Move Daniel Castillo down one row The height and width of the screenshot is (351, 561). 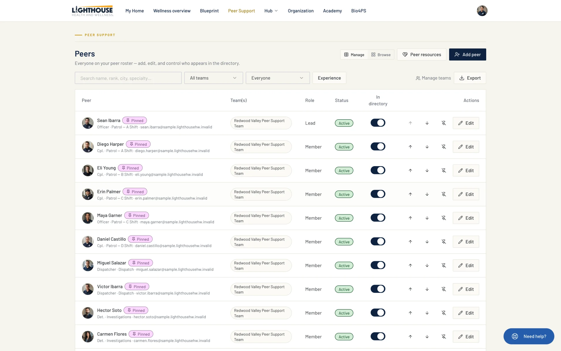click(427, 242)
